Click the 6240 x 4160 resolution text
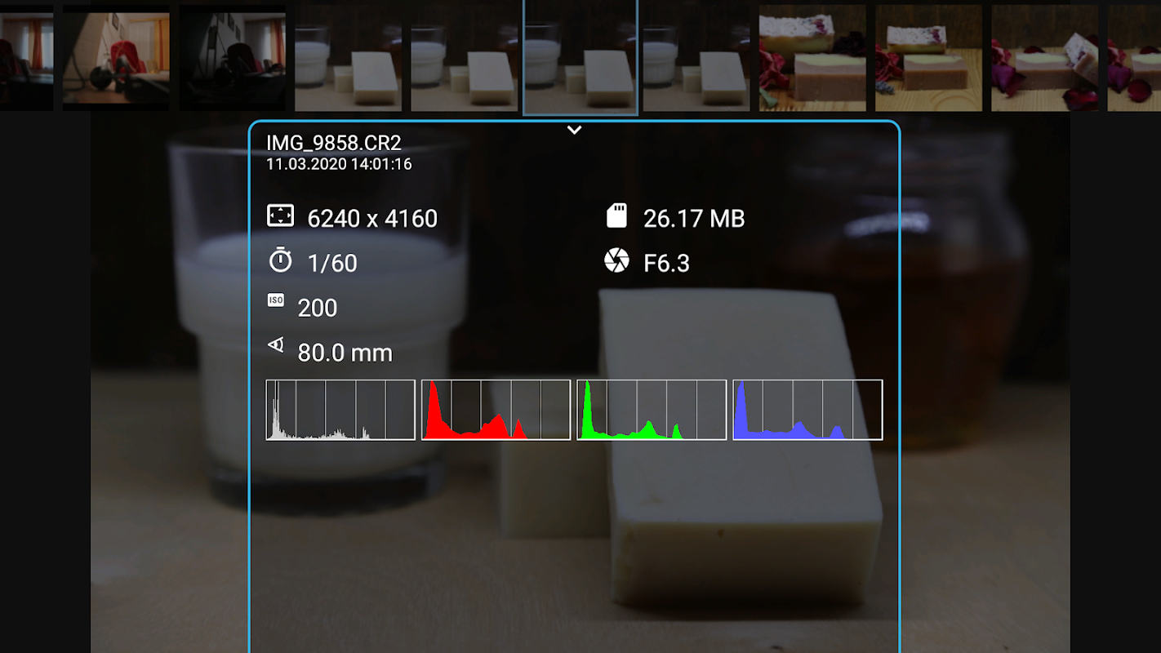Viewport: 1161px width, 653px height. [x=372, y=218]
